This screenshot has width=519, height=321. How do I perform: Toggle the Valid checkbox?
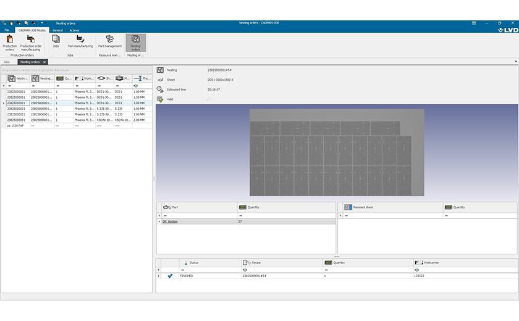click(x=208, y=99)
